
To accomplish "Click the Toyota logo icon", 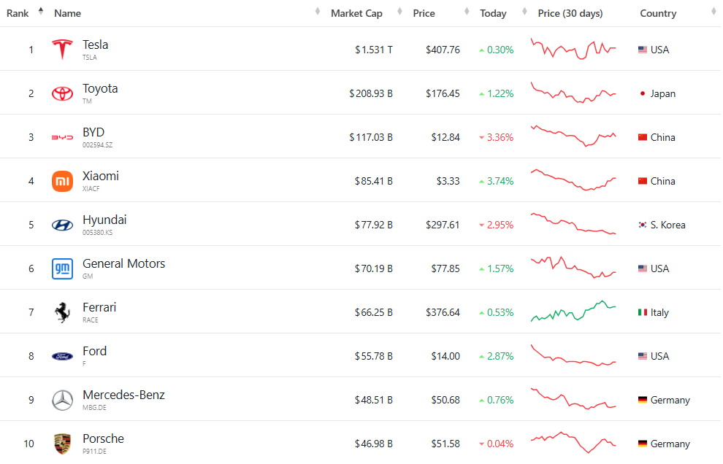I will (x=62, y=93).
